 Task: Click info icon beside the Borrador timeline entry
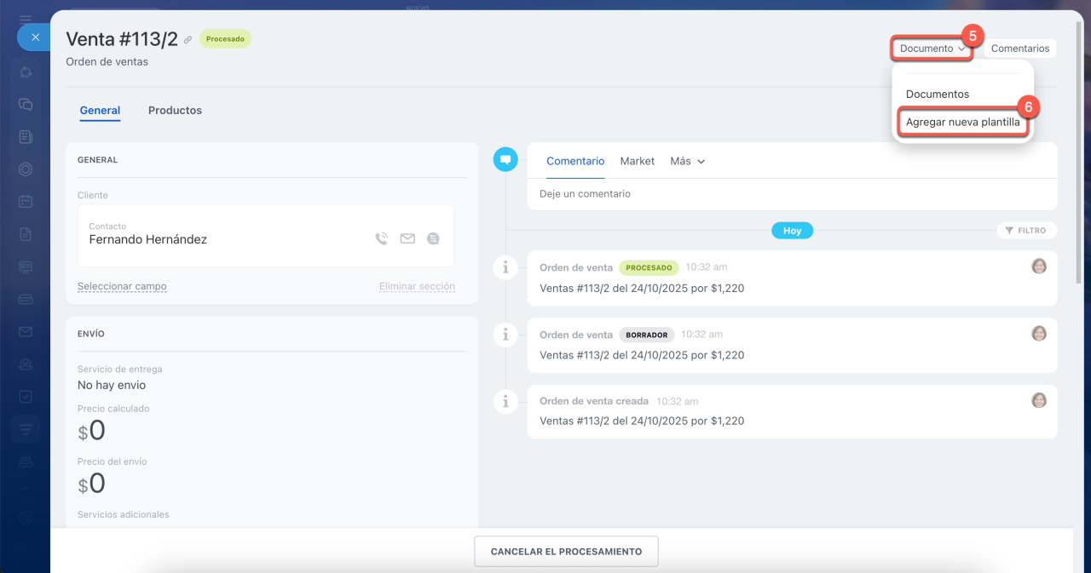(505, 335)
